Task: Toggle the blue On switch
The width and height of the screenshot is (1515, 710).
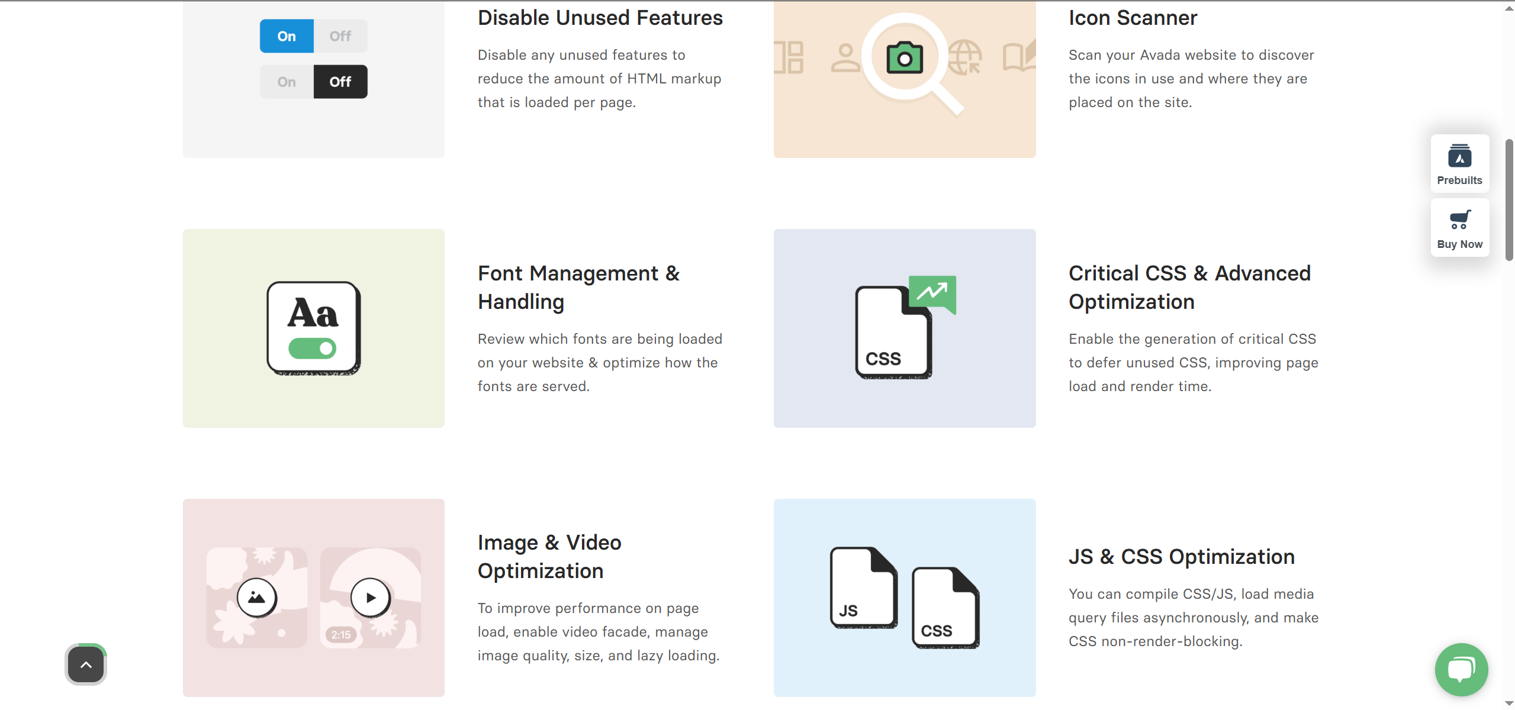Action: coord(287,36)
